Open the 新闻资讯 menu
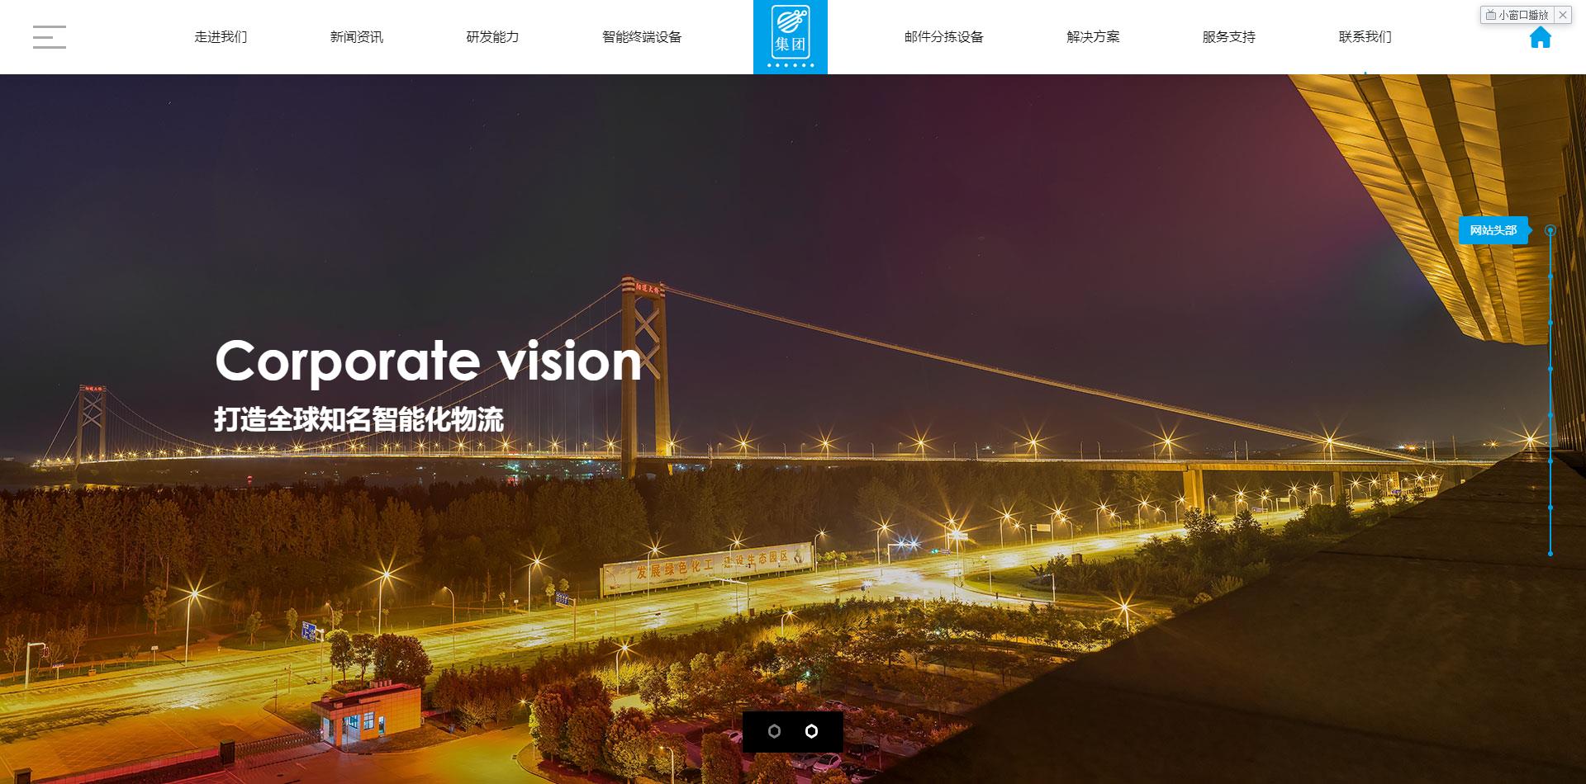1586x784 pixels. pyautogui.click(x=357, y=37)
